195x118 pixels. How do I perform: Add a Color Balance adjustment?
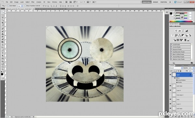pos(180,35)
